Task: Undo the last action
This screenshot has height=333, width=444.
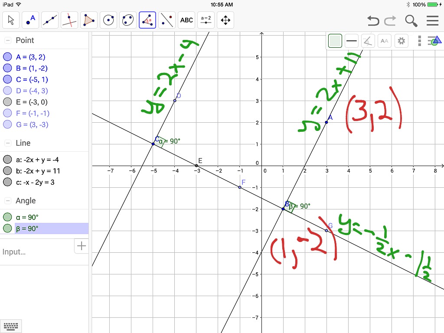Action: [x=373, y=21]
